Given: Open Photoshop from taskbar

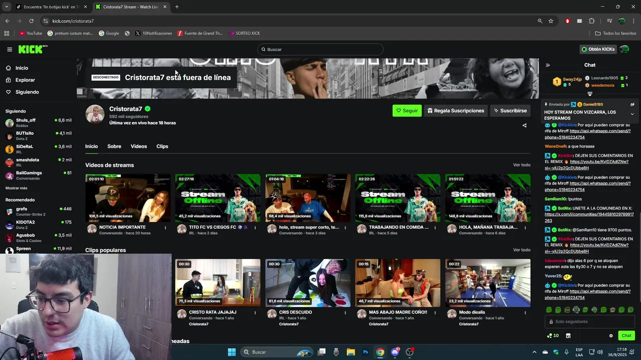Looking at the screenshot, I should point(366,352).
